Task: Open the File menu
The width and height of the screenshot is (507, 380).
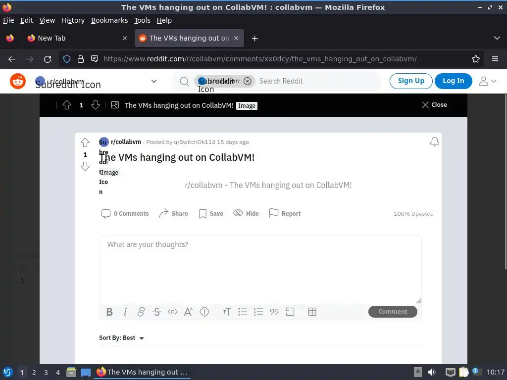Action: coord(8,20)
